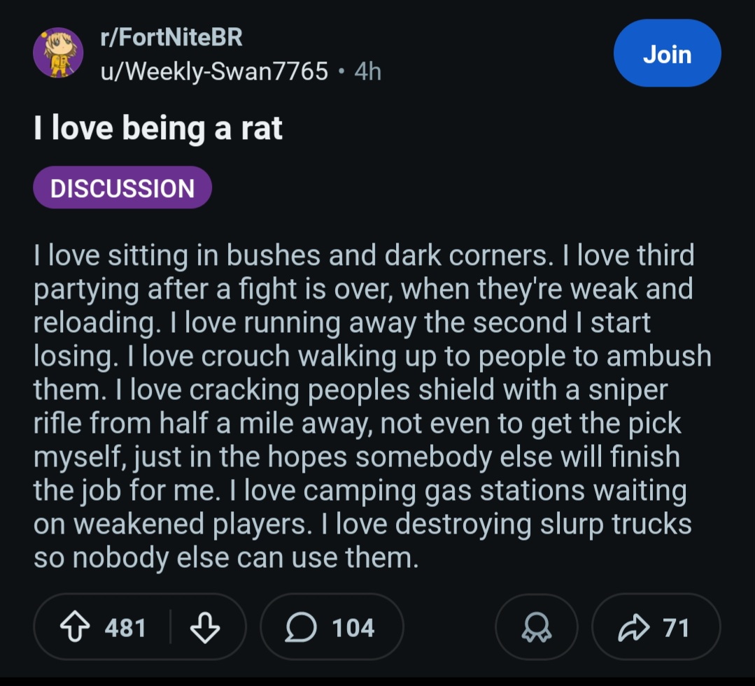This screenshot has height=686, width=755.
Task: Open the r/FortNiteBR subreddit link
Action: [171, 38]
